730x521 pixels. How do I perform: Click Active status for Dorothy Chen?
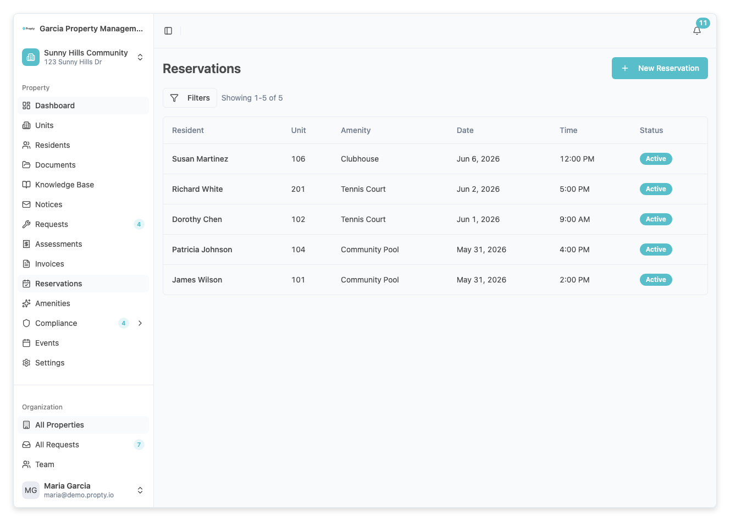656,219
